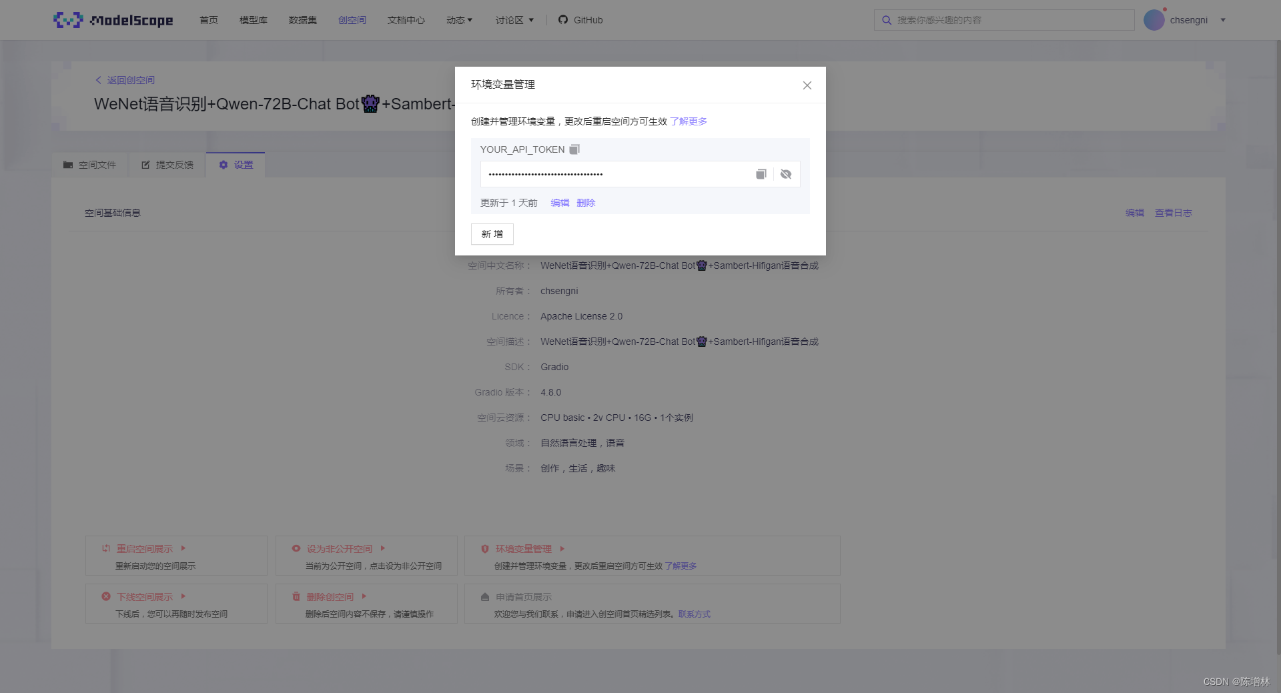Click the restart icon beside 重启空间展示
The height and width of the screenshot is (693, 1281).
pos(106,548)
